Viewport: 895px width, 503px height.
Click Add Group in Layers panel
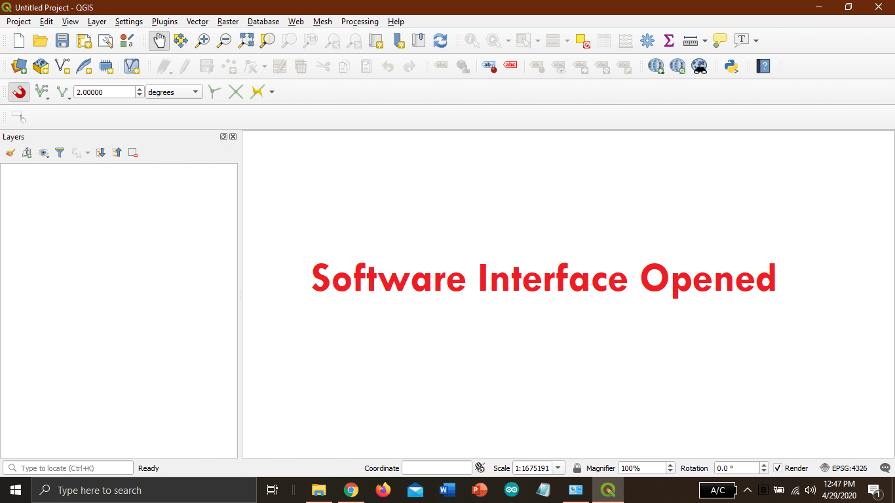tap(27, 153)
